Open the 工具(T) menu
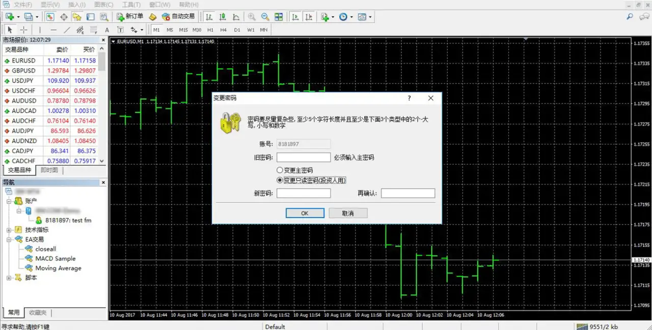Screen dimensions: 652x330 point(131,5)
